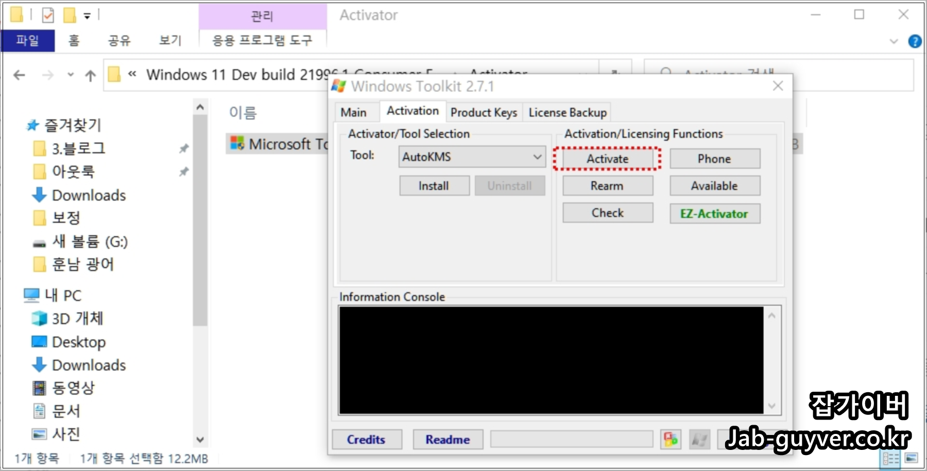Go up one folder level
Viewport: 927px width, 471px height.
click(91, 76)
